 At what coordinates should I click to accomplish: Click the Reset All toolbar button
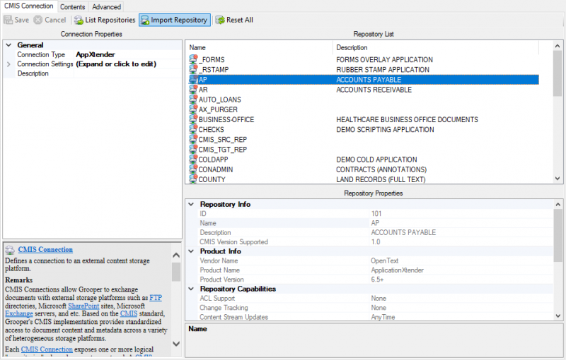point(234,20)
